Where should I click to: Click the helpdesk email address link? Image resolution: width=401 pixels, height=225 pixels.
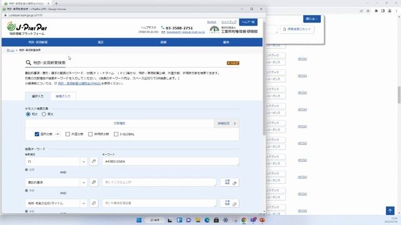point(185,32)
